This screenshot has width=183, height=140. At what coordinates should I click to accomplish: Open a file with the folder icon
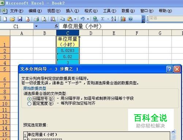click(12, 19)
